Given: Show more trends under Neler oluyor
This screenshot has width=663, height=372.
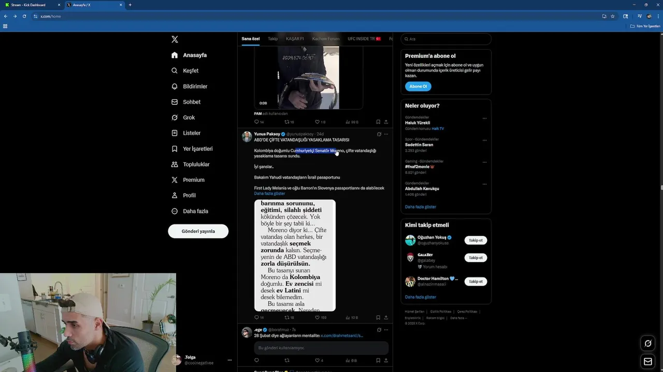Looking at the screenshot, I should pyautogui.click(x=421, y=207).
